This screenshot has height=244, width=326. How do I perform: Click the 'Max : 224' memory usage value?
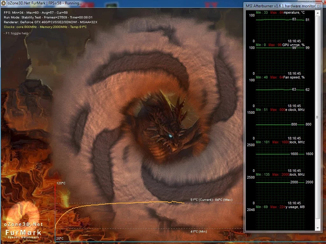(x=278, y=207)
